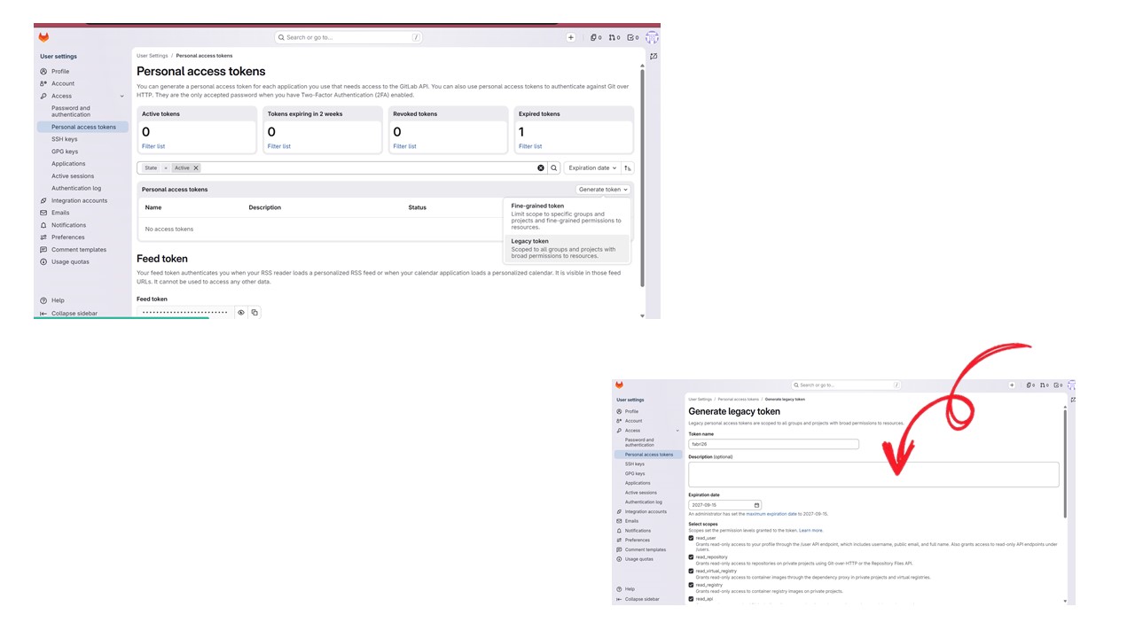Screen dimensions: 1135x638
Task: Remove the Active state filter chip
Action: coord(196,167)
